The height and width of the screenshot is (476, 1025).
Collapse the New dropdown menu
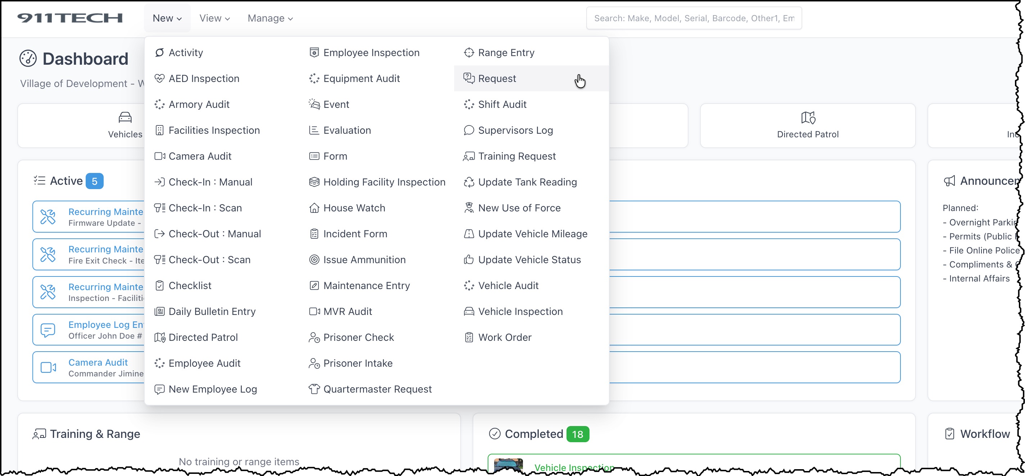coord(167,18)
